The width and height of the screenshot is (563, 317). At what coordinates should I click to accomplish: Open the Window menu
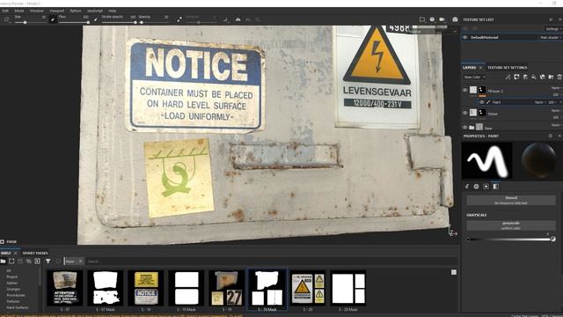tap(37, 11)
